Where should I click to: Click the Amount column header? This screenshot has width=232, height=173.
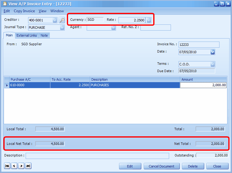(x=203, y=79)
